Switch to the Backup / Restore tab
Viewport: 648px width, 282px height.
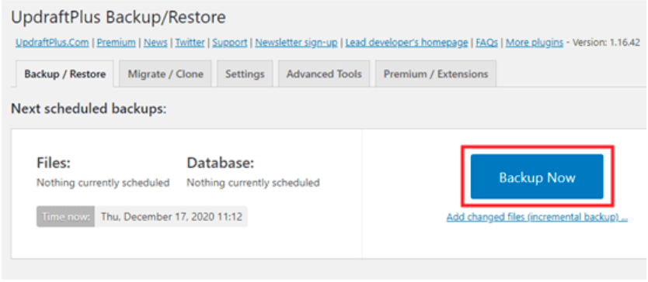tap(65, 74)
